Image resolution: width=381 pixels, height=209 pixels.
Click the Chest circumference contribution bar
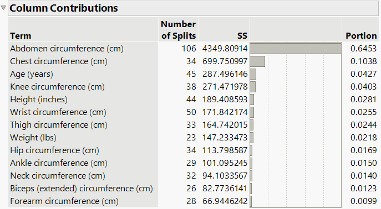(x=257, y=61)
